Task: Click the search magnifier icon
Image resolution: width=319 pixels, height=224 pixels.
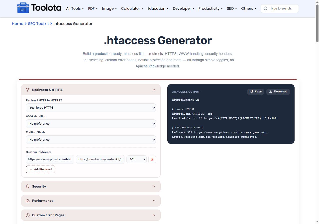Action: [266, 8]
